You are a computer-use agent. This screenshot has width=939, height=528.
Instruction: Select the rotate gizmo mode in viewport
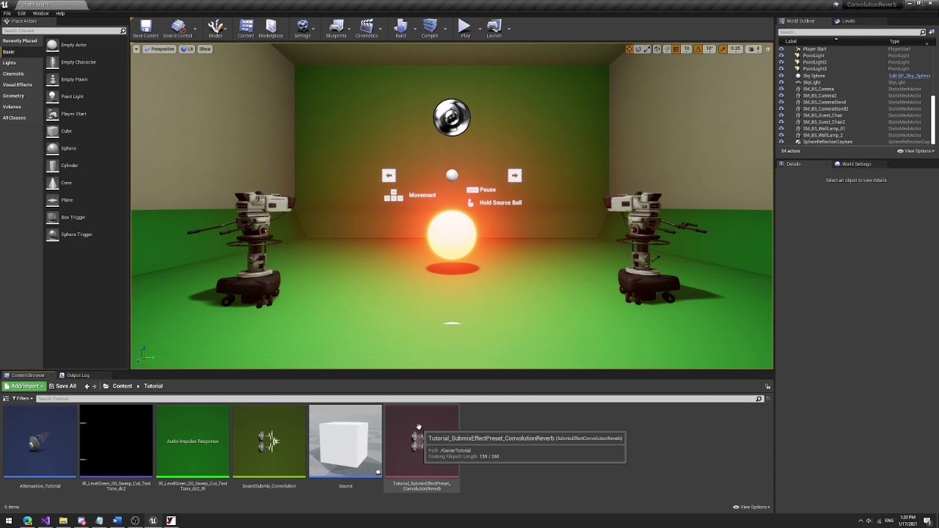tap(638, 49)
